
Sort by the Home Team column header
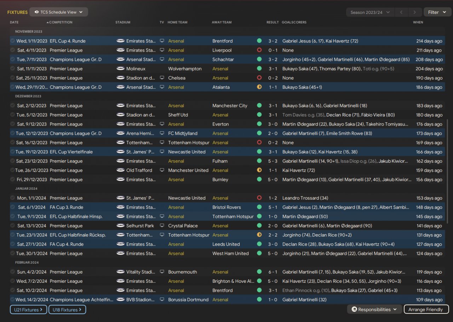click(177, 22)
